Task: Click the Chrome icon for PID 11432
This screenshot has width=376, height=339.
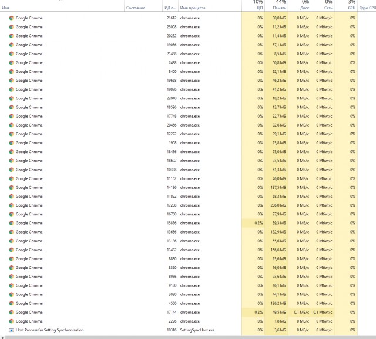Action: tap(11, 250)
